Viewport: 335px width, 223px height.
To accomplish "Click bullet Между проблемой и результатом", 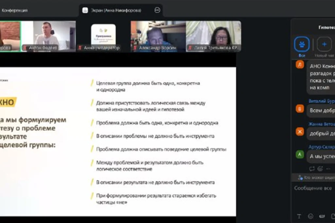I will pos(150,166).
